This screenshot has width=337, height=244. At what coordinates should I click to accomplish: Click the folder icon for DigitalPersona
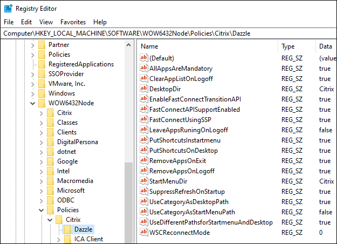(x=51, y=142)
